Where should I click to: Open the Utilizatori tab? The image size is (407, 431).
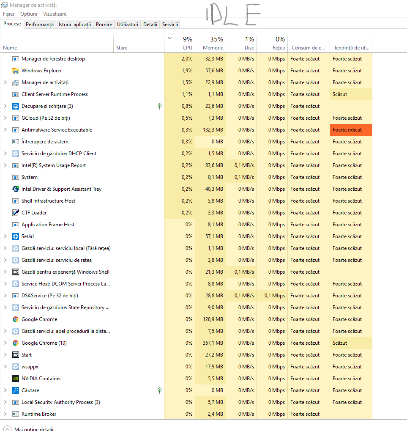point(128,25)
